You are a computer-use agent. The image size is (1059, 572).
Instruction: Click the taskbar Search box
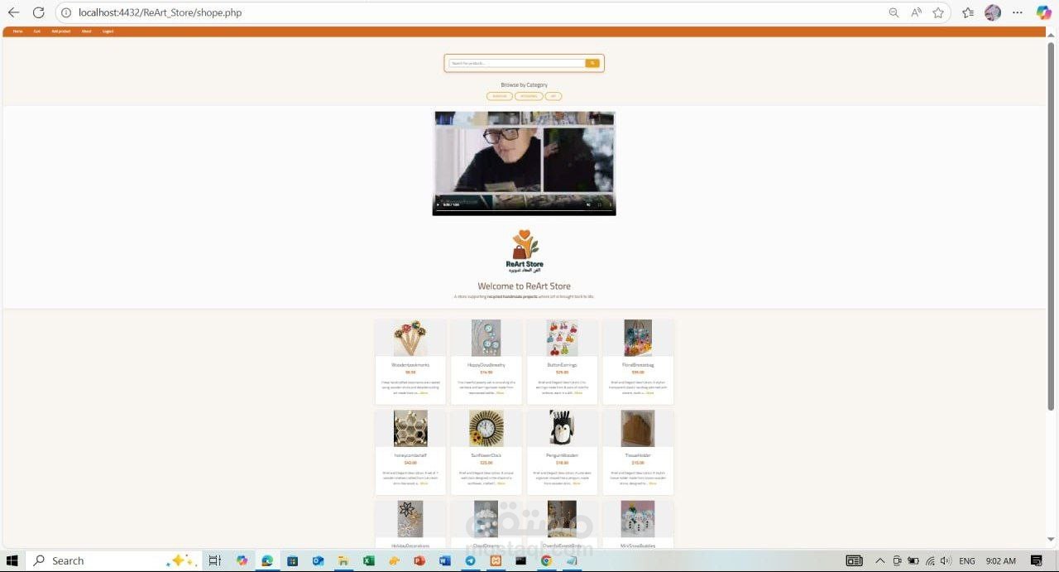tap(113, 560)
